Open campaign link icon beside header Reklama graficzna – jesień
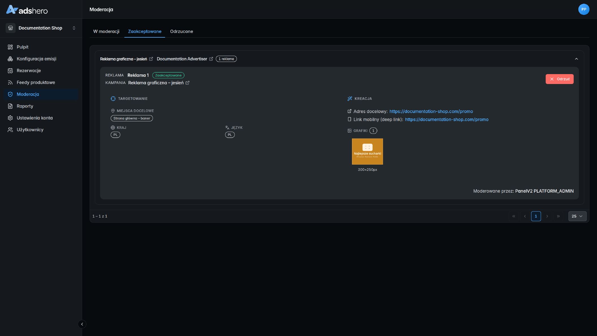 [151, 59]
